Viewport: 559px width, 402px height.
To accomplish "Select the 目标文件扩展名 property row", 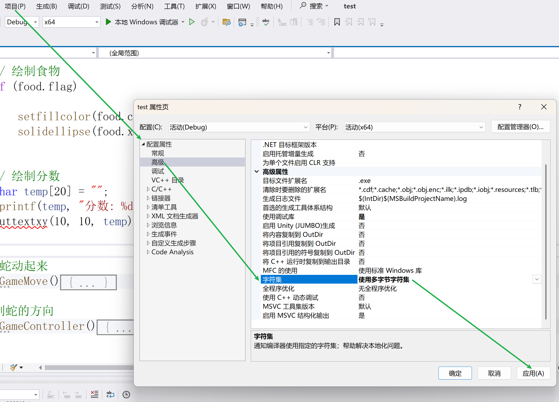I will [x=401, y=181].
